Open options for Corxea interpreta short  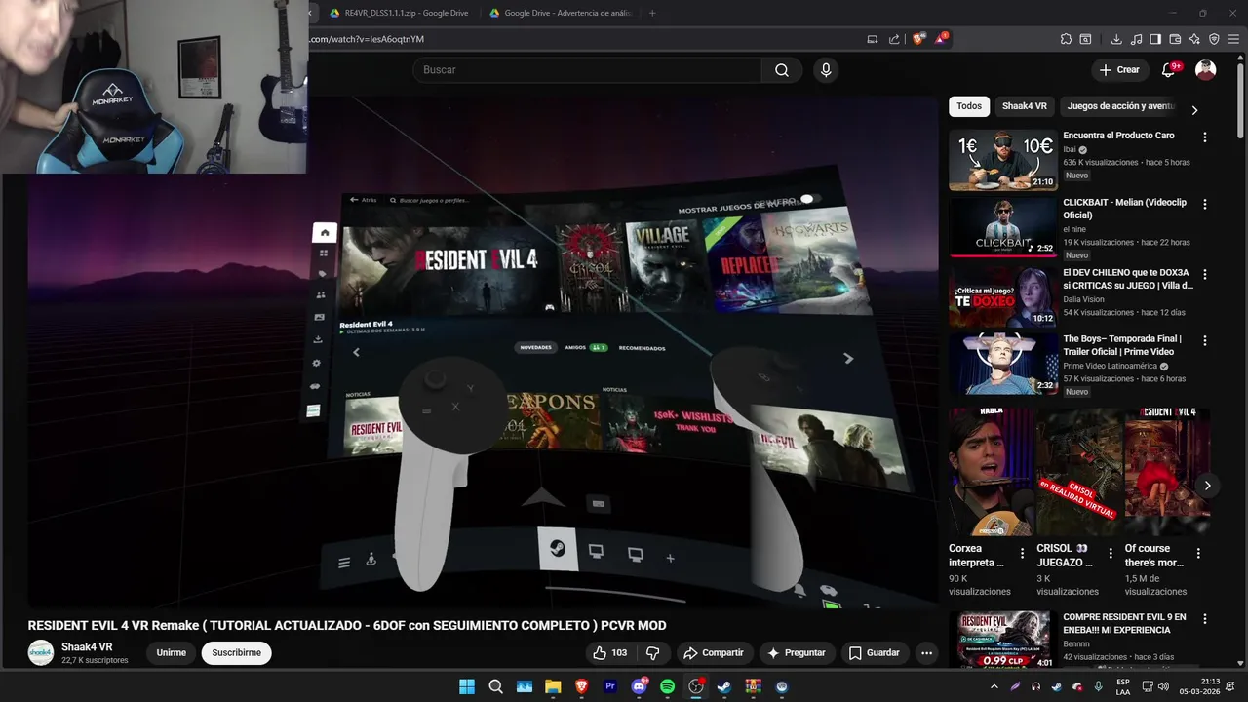pyautogui.click(x=1022, y=553)
